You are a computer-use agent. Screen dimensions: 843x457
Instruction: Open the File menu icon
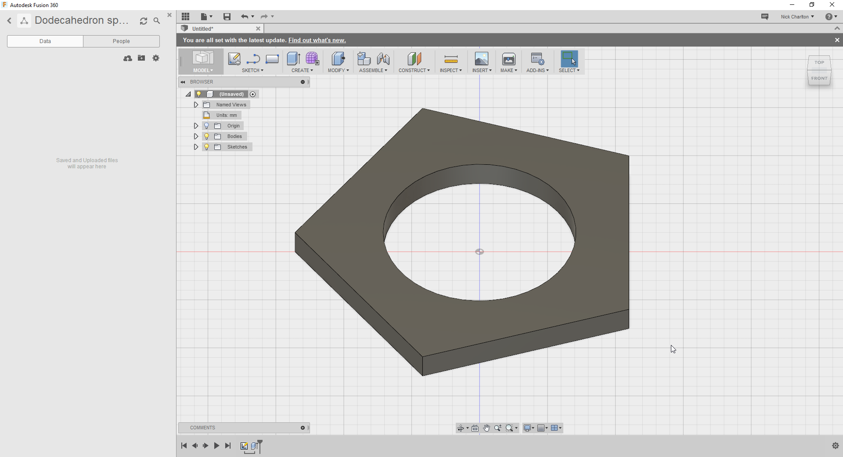[206, 17]
